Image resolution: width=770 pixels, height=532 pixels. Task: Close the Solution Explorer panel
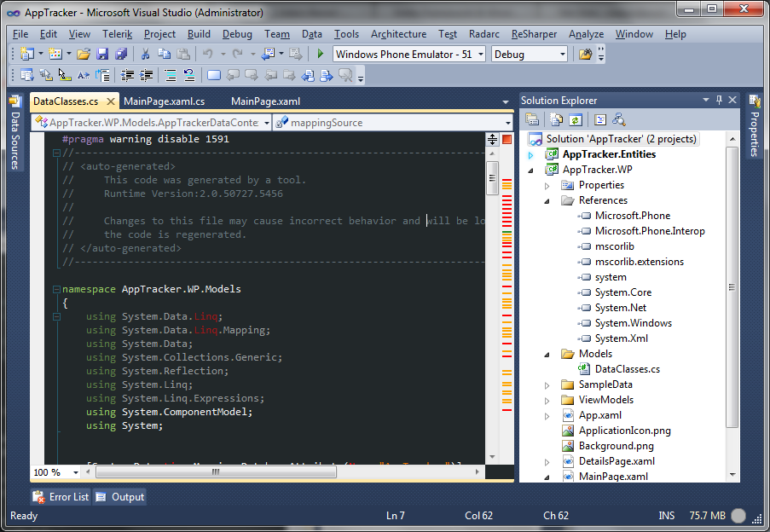pos(732,100)
